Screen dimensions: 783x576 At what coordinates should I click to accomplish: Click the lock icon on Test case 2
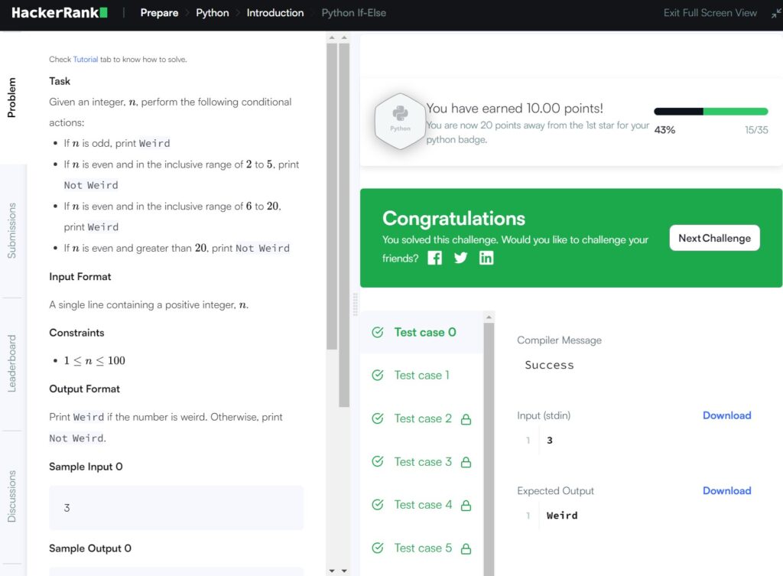point(466,419)
